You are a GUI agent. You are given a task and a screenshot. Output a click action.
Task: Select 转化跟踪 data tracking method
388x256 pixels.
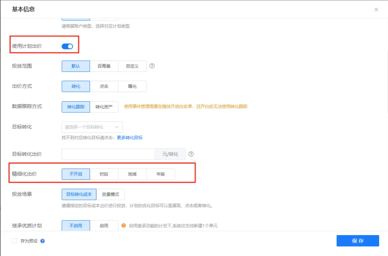click(76, 107)
